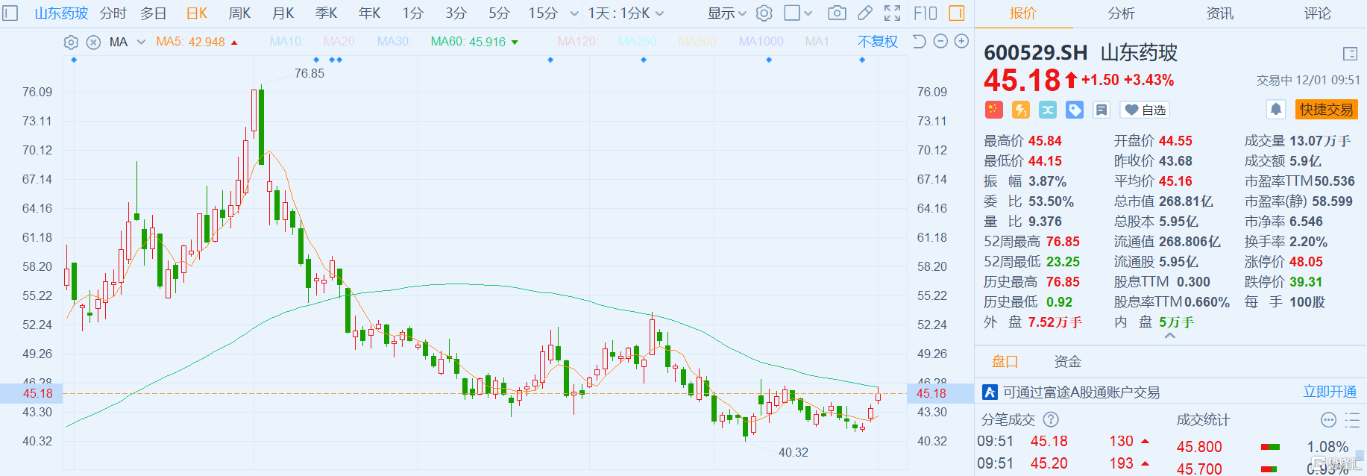Take a chart snapshot with camera icon
Image resolution: width=1367 pixels, height=476 pixels.
pyautogui.click(x=838, y=13)
